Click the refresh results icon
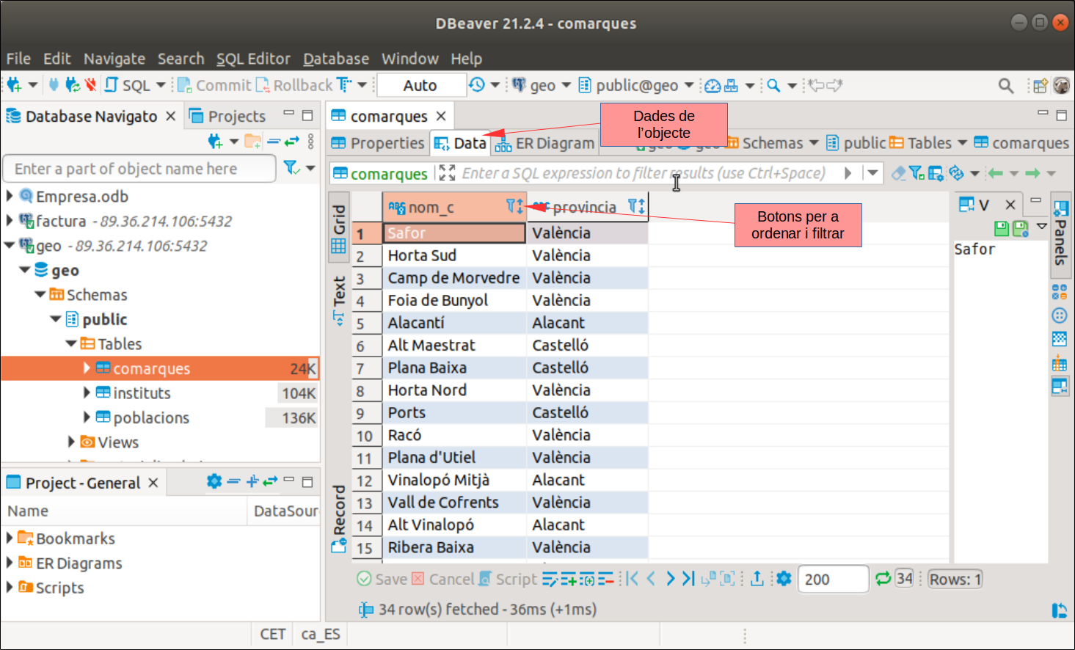 click(x=883, y=579)
